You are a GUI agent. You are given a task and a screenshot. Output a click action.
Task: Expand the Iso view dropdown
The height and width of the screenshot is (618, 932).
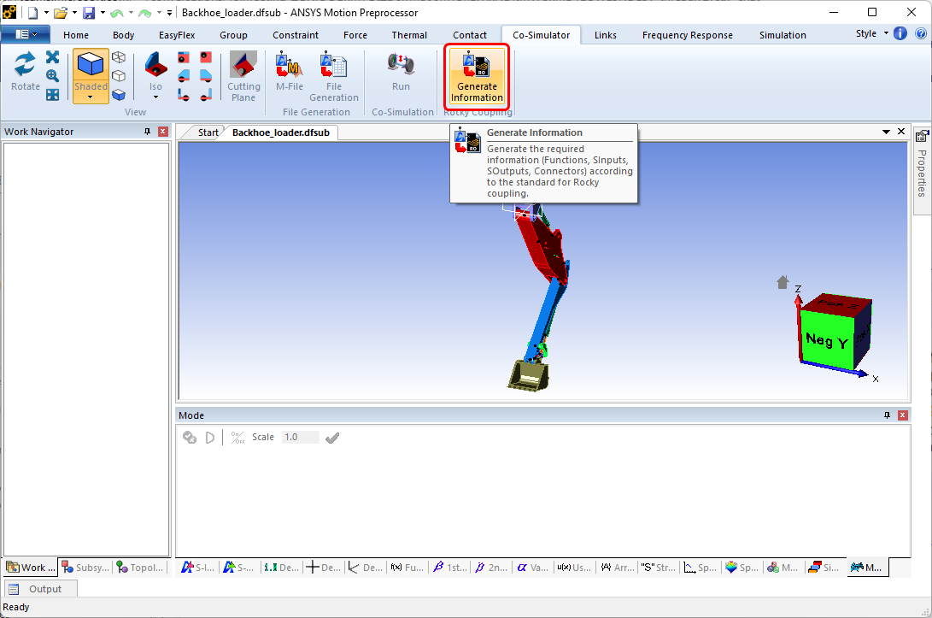click(155, 97)
